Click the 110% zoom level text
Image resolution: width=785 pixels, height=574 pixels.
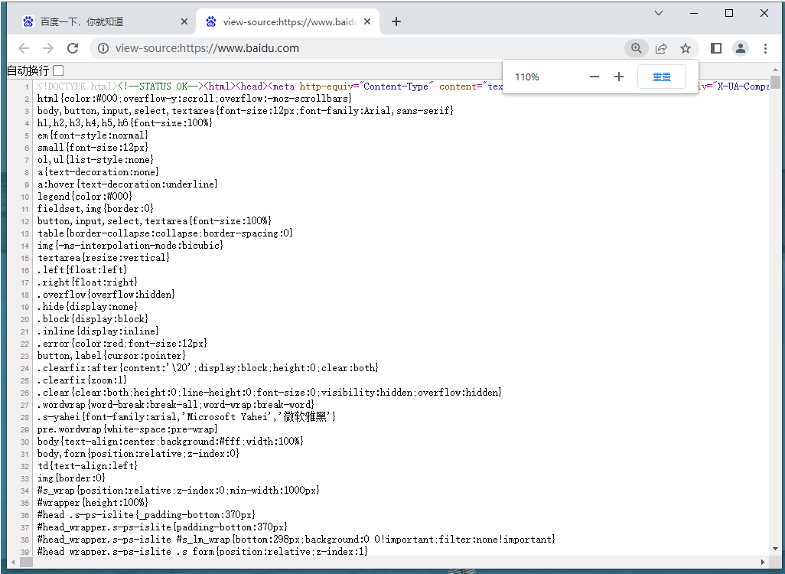pos(526,77)
